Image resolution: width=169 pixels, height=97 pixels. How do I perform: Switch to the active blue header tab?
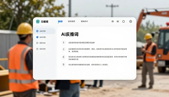coord(60,22)
